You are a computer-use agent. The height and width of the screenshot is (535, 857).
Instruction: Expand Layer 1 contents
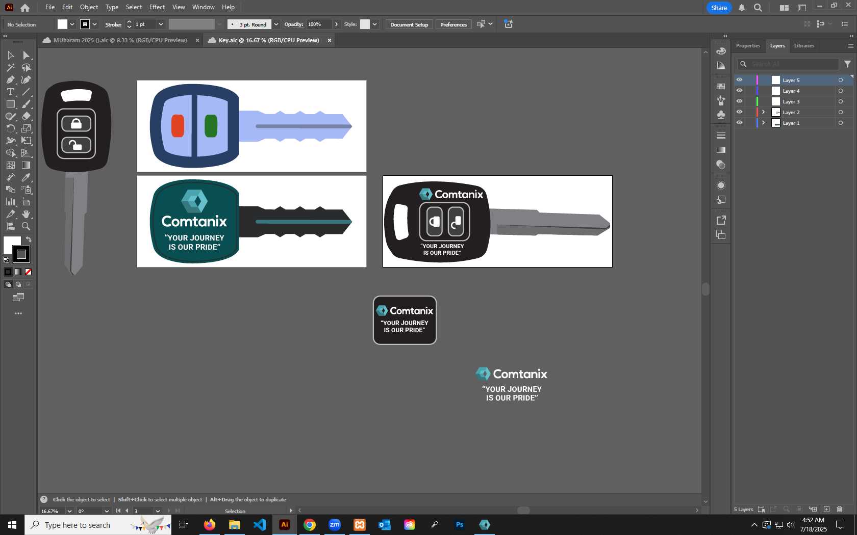[x=764, y=123]
